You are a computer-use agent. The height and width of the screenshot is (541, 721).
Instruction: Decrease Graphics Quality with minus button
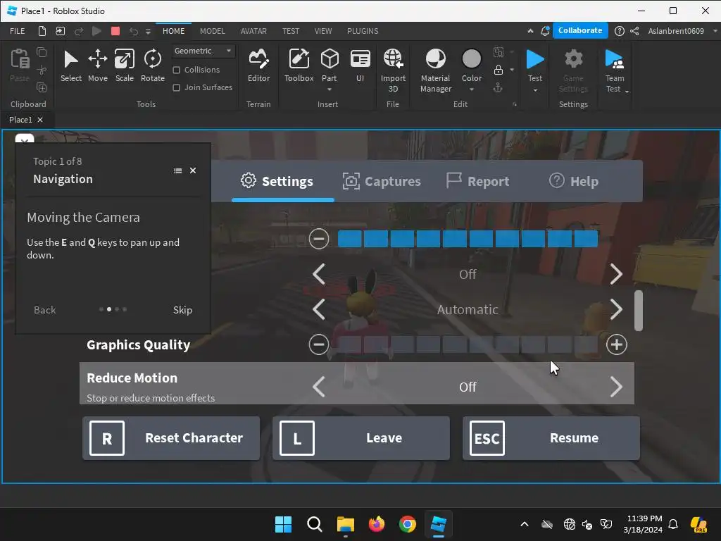click(x=319, y=344)
